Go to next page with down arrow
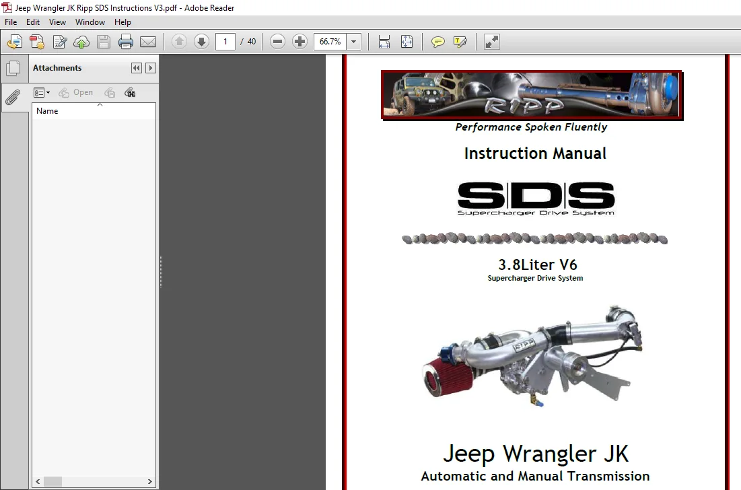The width and height of the screenshot is (741, 490). (201, 42)
